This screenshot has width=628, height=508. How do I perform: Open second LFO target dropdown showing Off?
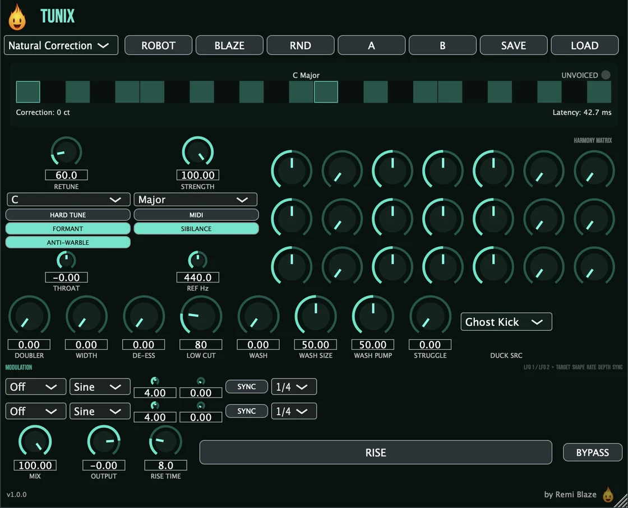(x=36, y=411)
